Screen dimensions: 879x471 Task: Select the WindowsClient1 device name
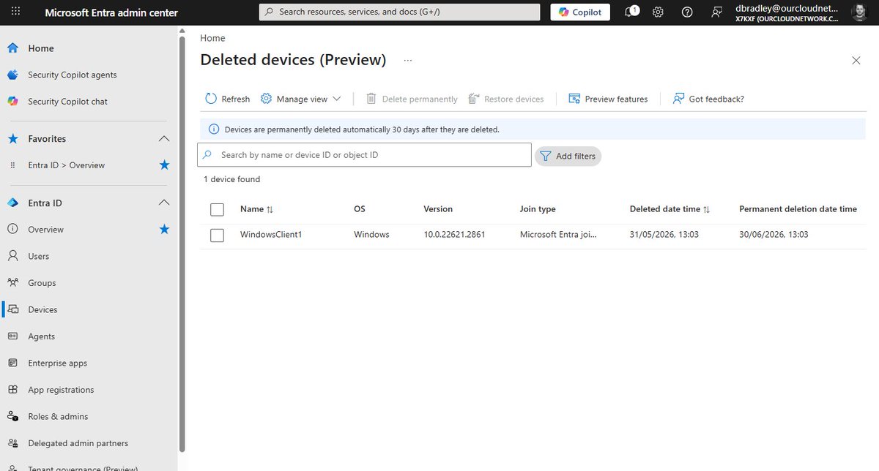click(x=271, y=235)
